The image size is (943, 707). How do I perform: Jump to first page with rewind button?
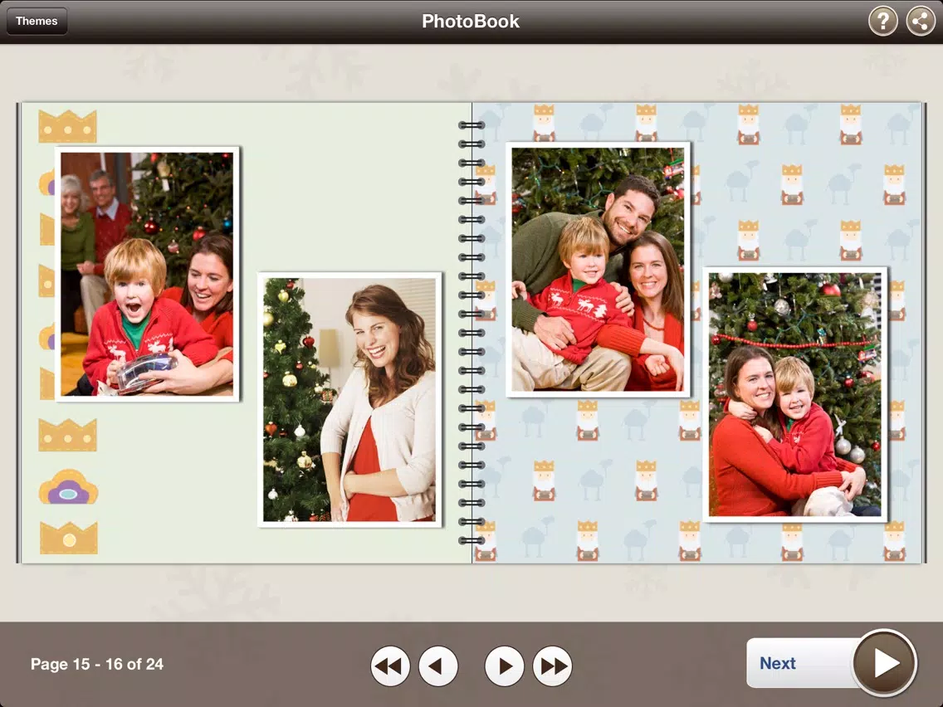pos(389,666)
